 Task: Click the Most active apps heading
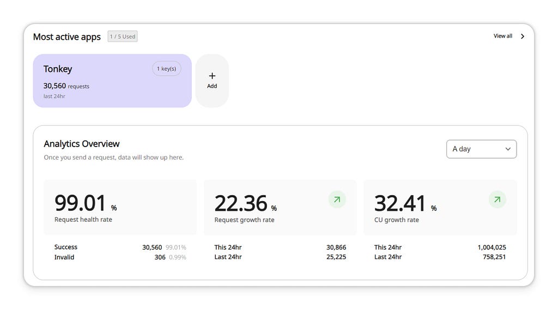[x=67, y=37]
